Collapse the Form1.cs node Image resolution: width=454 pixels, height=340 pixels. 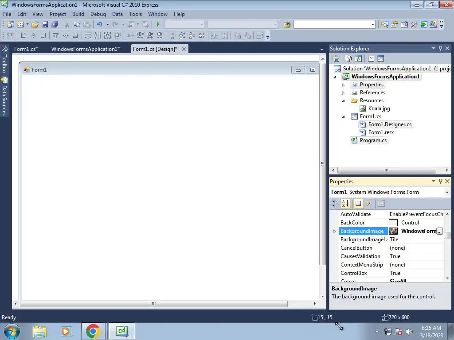344,117
